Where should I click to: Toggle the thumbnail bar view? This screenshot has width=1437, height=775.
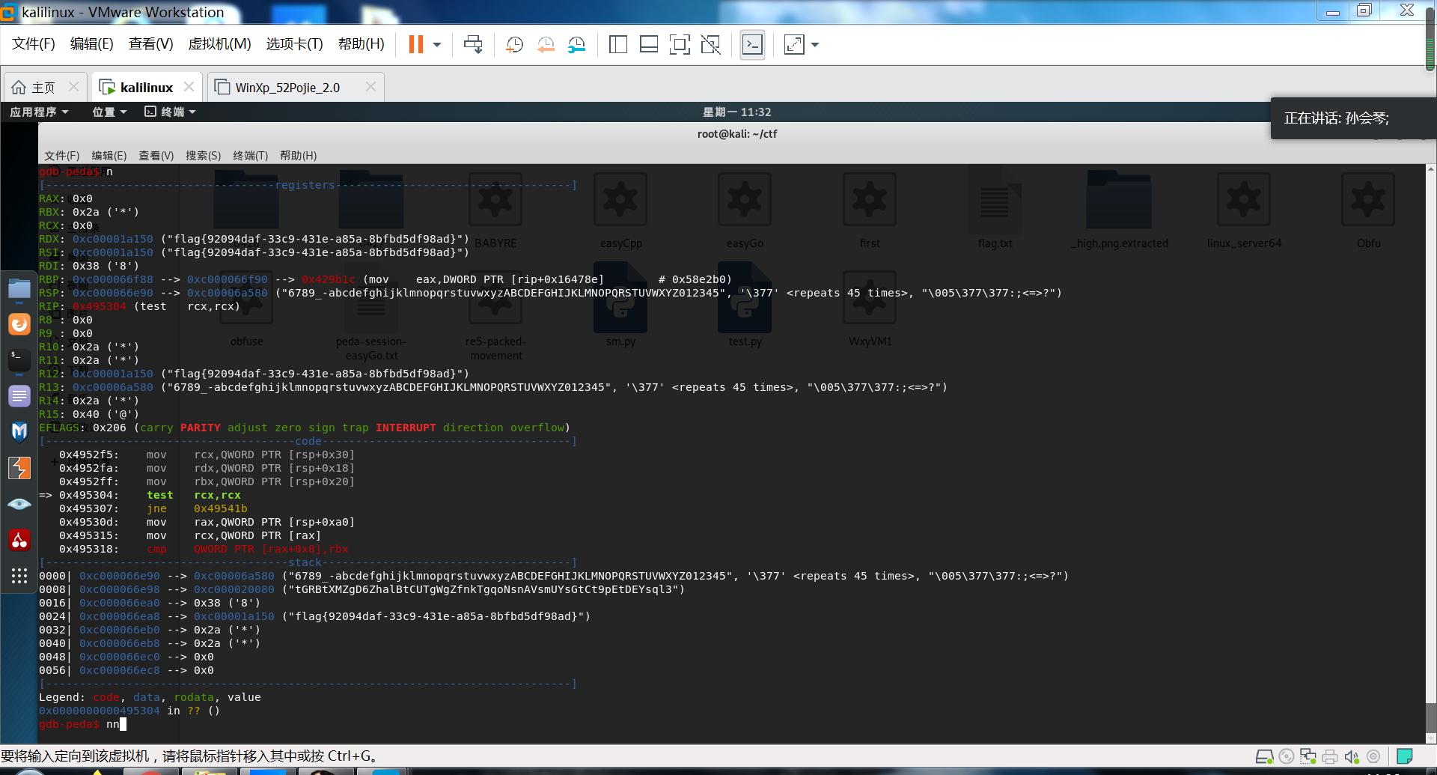[648, 45]
